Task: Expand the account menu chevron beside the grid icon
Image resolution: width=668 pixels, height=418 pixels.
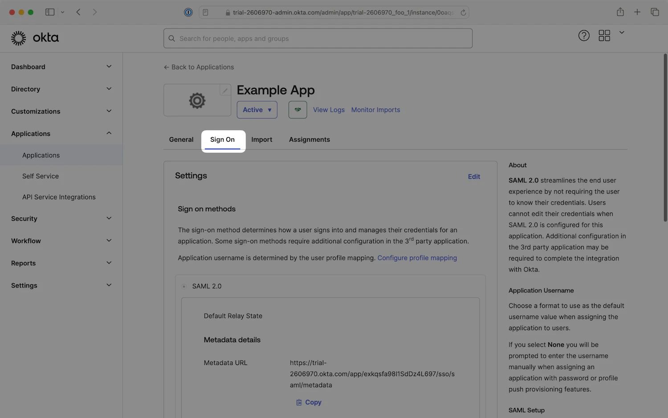Action: 622,33
